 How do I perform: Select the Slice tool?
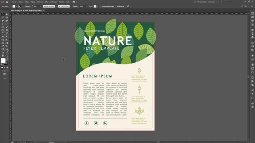(x=7, y=52)
